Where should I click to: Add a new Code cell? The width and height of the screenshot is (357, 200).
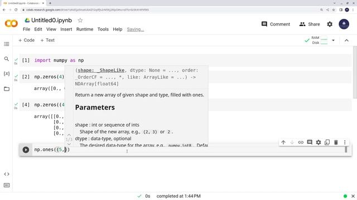click(26, 40)
